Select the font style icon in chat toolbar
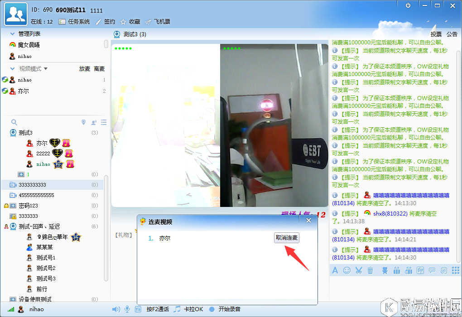This screenshot has width=462, height=317. coord(335,270)
